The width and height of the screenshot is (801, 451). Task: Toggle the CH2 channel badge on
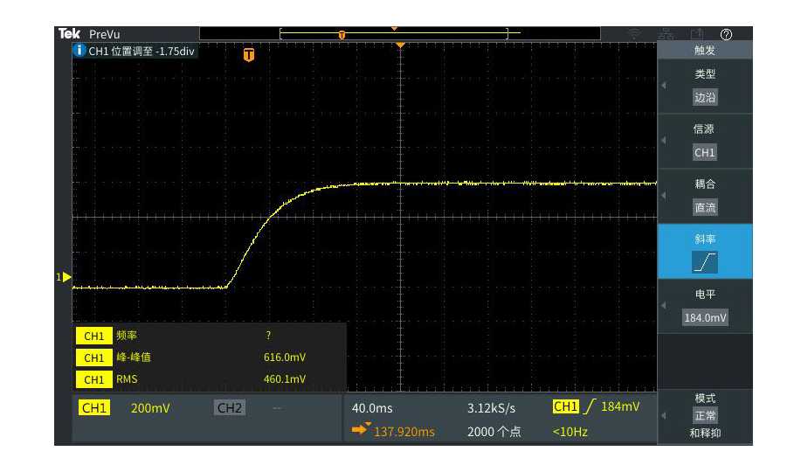coord(228,408)
